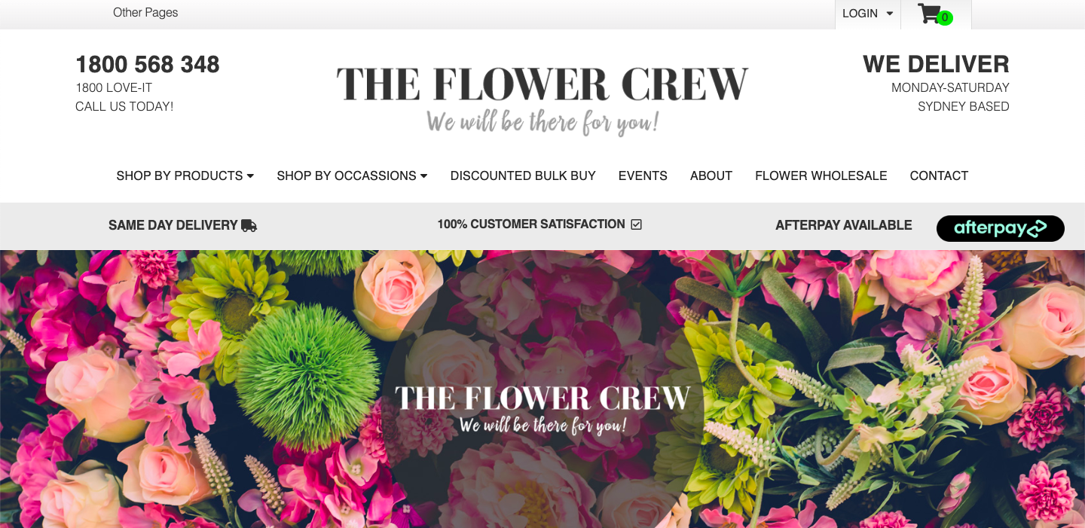
Task: Expand Shop By Occassions menu
Action: [352, 175]
